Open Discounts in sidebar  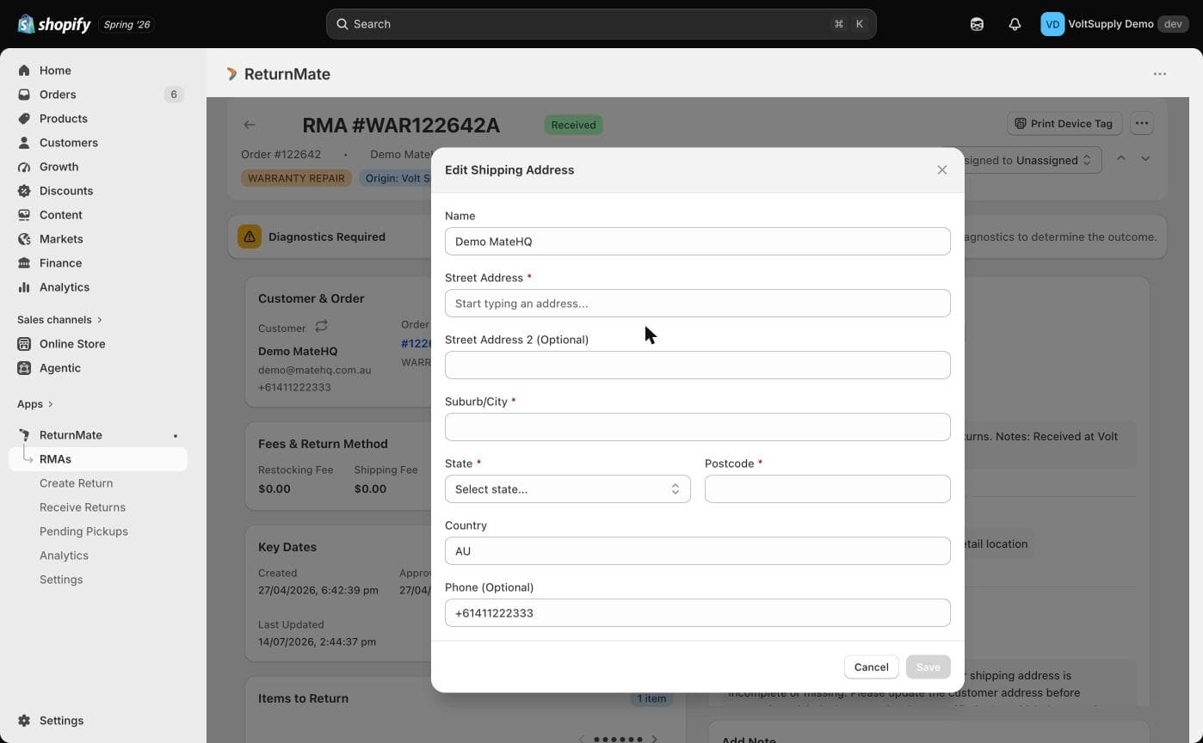pos(65,191)
